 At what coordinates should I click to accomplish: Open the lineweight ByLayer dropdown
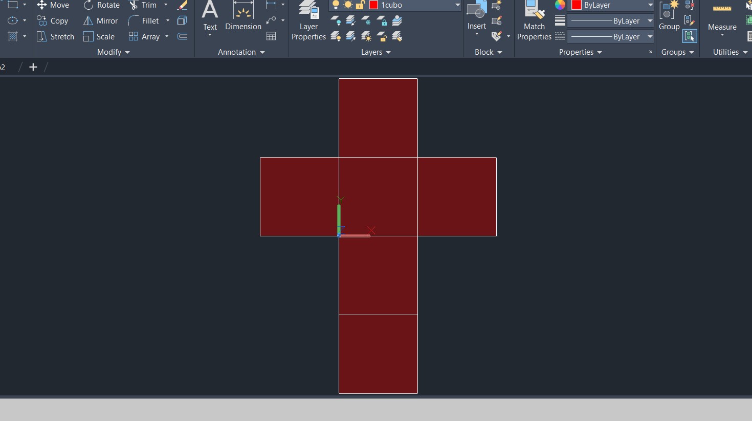click(650, 21)
